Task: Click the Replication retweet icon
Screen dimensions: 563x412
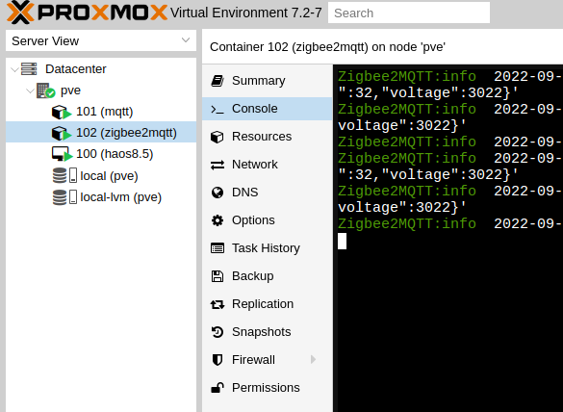Action: coord(218,304)
